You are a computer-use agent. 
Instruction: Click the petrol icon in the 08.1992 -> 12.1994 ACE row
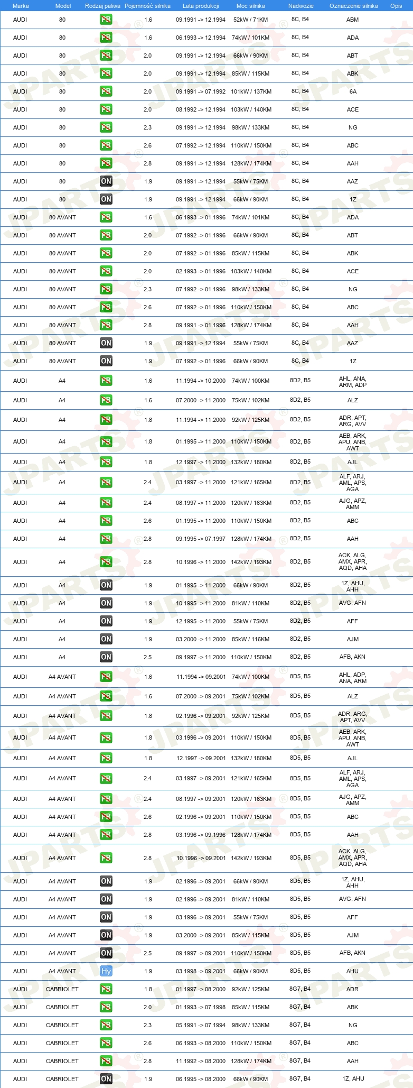[106, 109]
